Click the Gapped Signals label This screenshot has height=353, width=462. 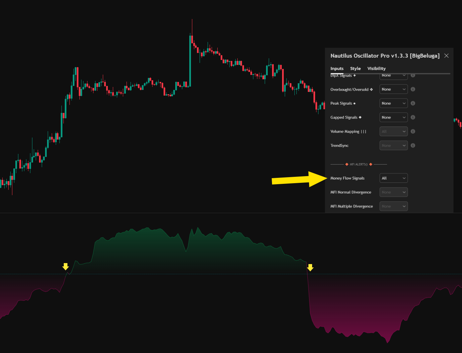(346, 118)
